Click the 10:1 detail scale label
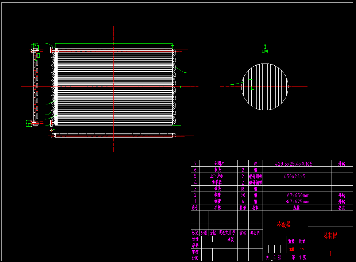The width and height of the screenshot is (356, 262). (x=265, y=51)
